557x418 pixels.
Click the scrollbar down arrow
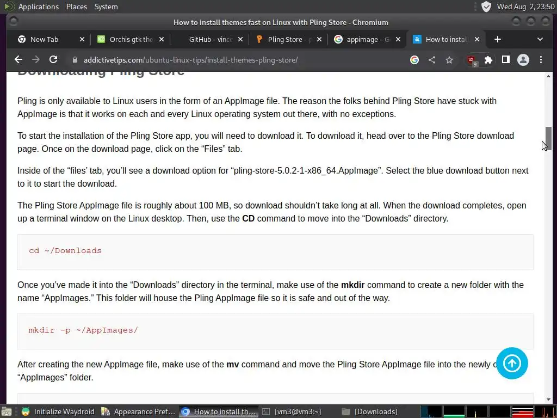548,399
